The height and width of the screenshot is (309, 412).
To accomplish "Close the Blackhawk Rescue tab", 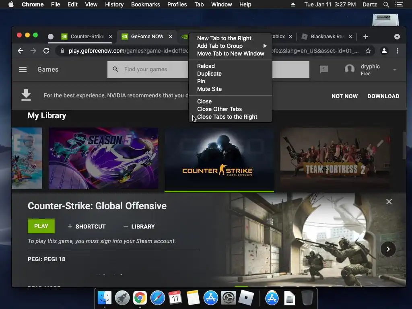I will [350, 37].
